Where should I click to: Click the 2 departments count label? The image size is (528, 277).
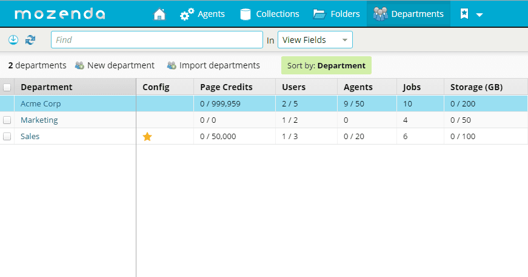click(x=37, y=65)
